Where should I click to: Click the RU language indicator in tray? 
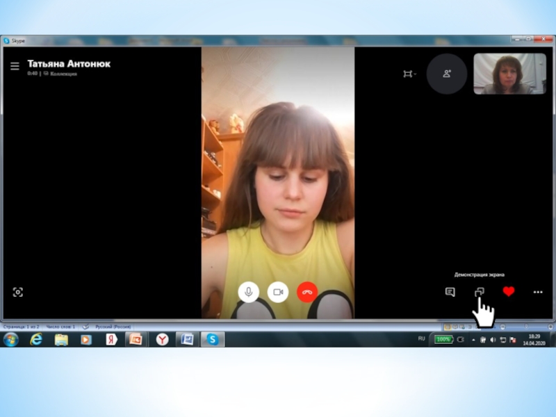coord(421,338)
